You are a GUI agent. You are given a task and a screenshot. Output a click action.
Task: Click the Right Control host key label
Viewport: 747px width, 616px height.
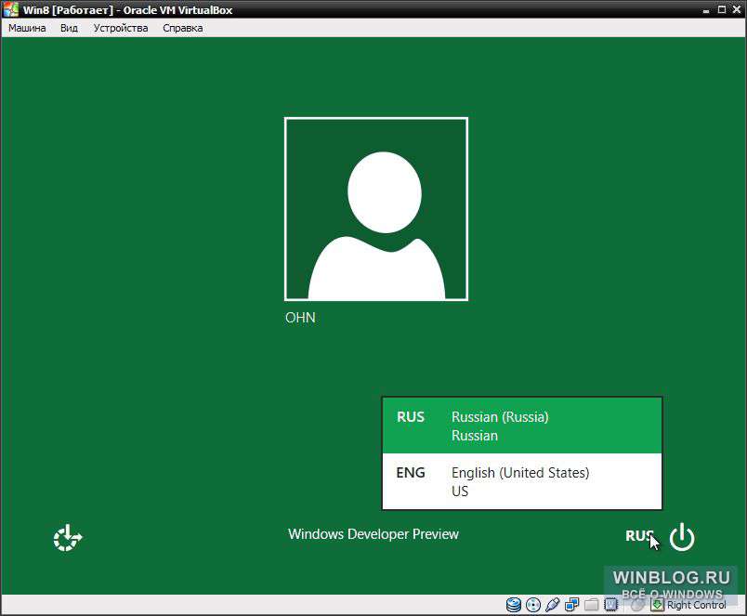click(x=697, y=605)
